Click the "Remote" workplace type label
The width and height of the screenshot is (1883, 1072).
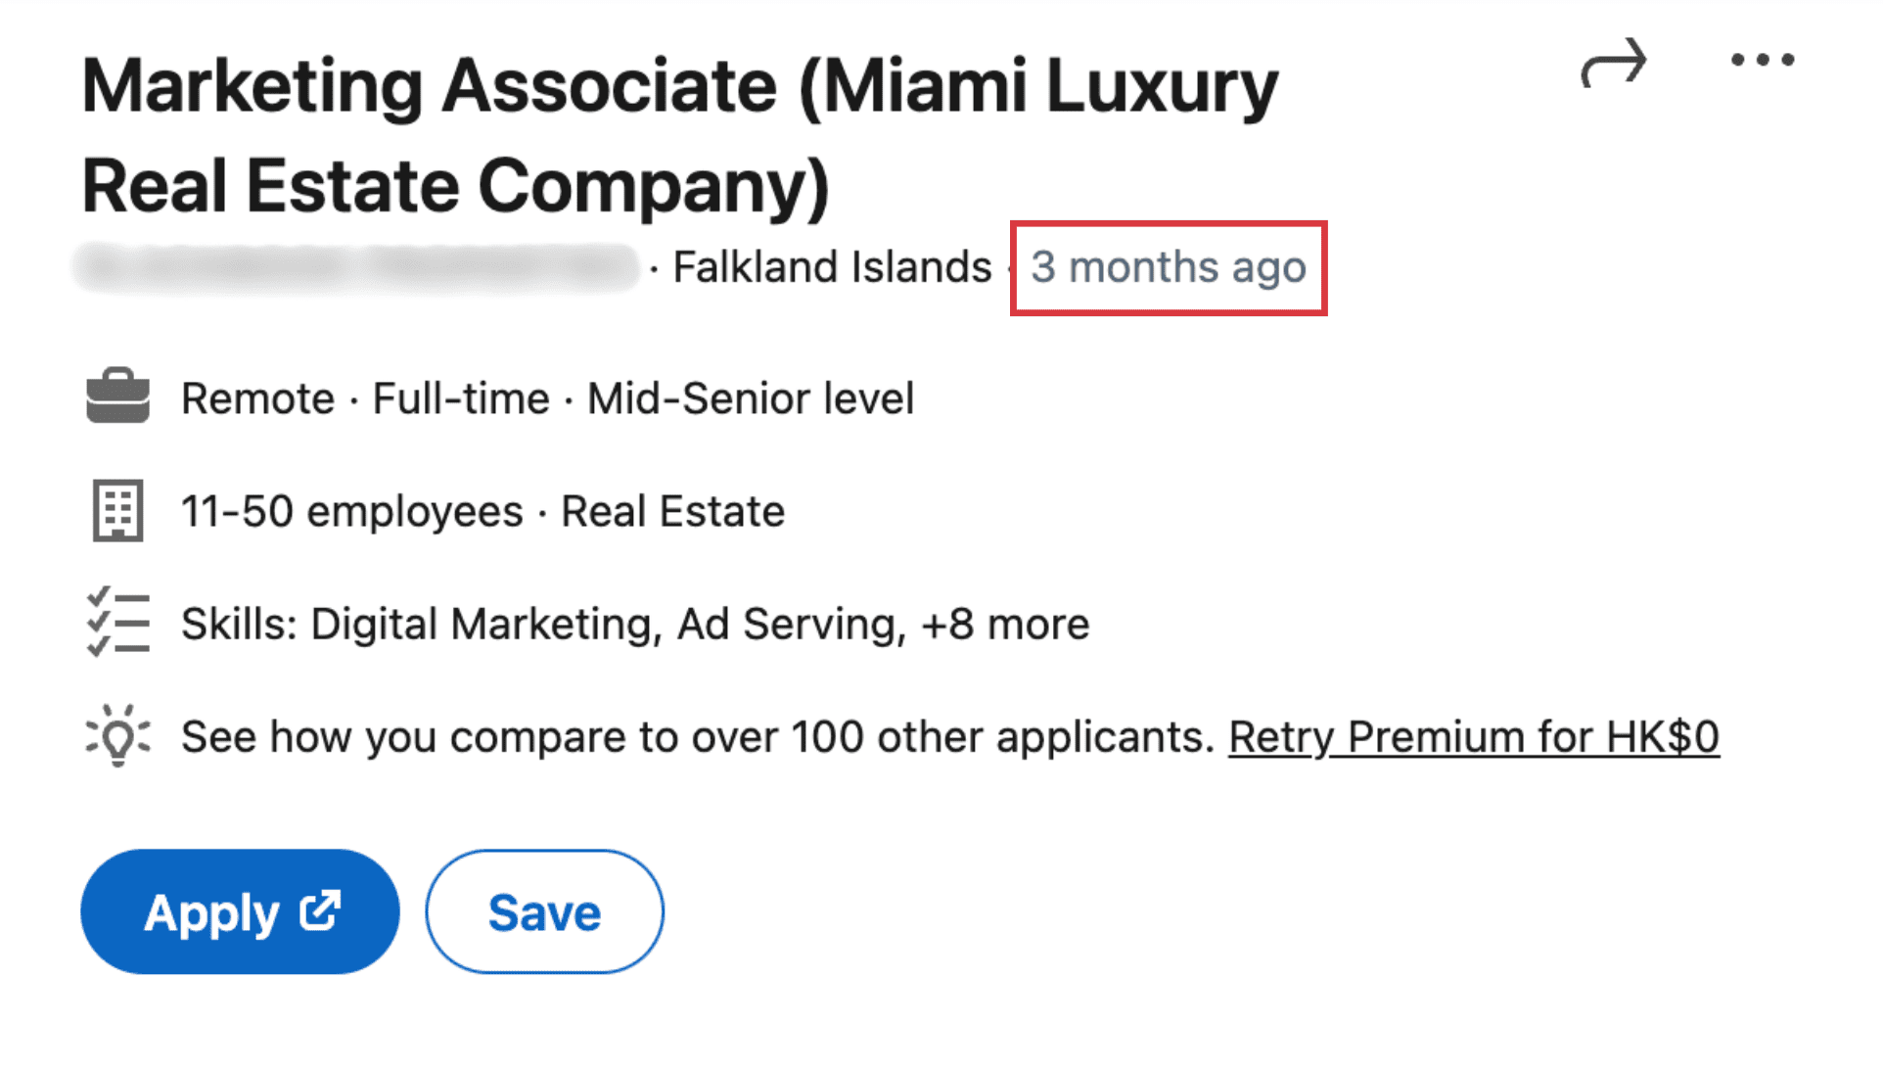(258, 398)
